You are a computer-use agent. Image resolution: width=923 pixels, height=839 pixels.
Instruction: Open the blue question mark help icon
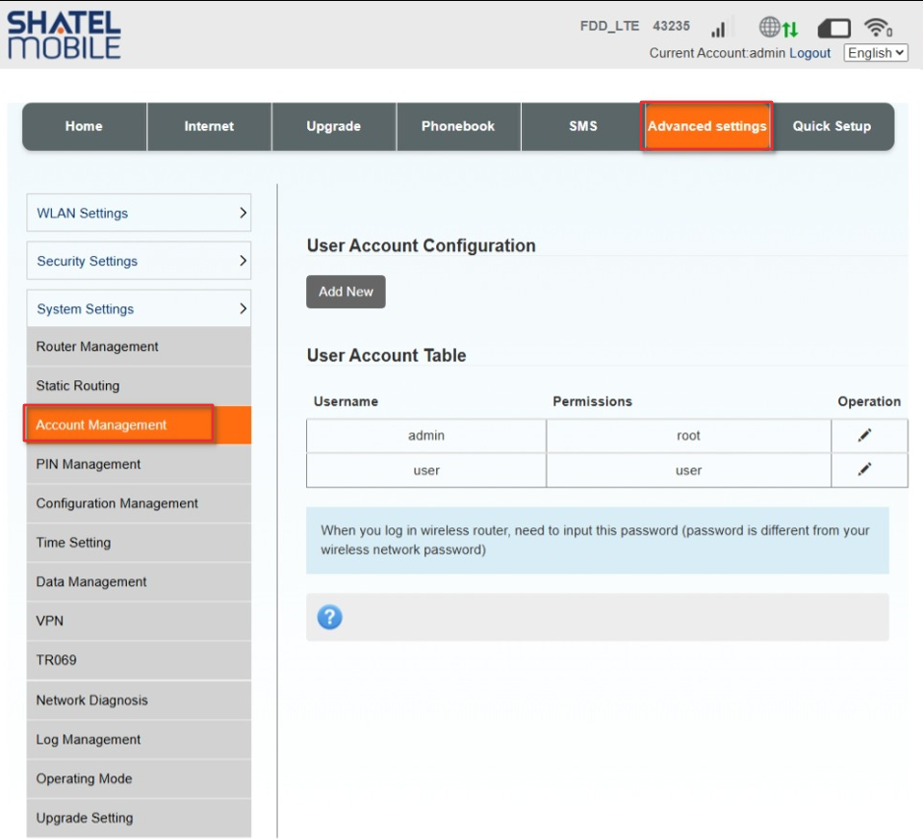tap(329, 617)
